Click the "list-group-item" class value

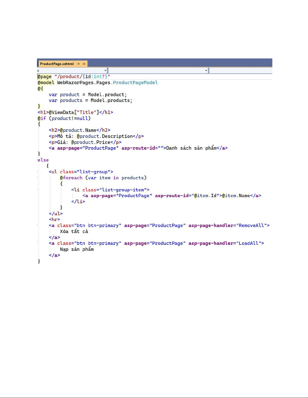(x=124, y=190)
